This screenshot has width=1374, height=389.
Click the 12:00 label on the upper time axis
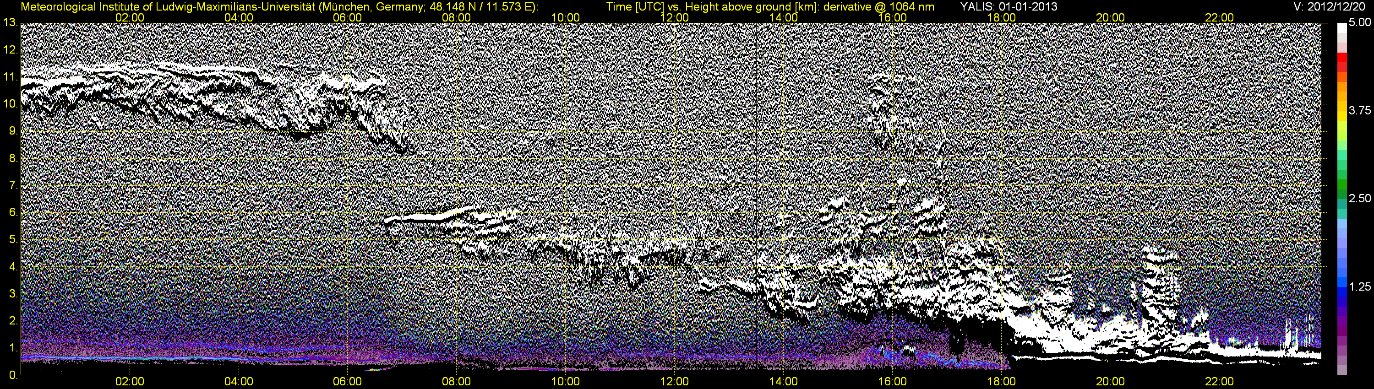point(675,17)
